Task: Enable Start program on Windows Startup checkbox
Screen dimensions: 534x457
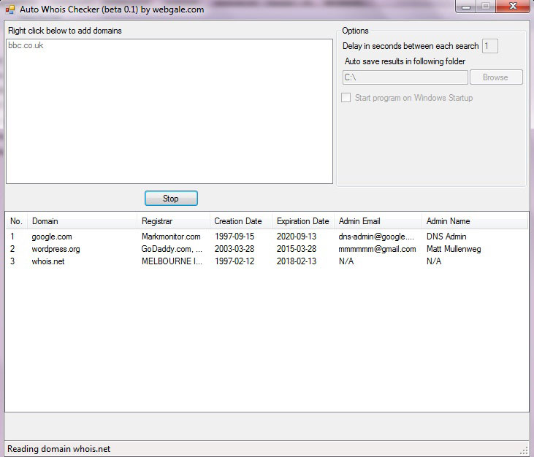Action: point(346,98)
